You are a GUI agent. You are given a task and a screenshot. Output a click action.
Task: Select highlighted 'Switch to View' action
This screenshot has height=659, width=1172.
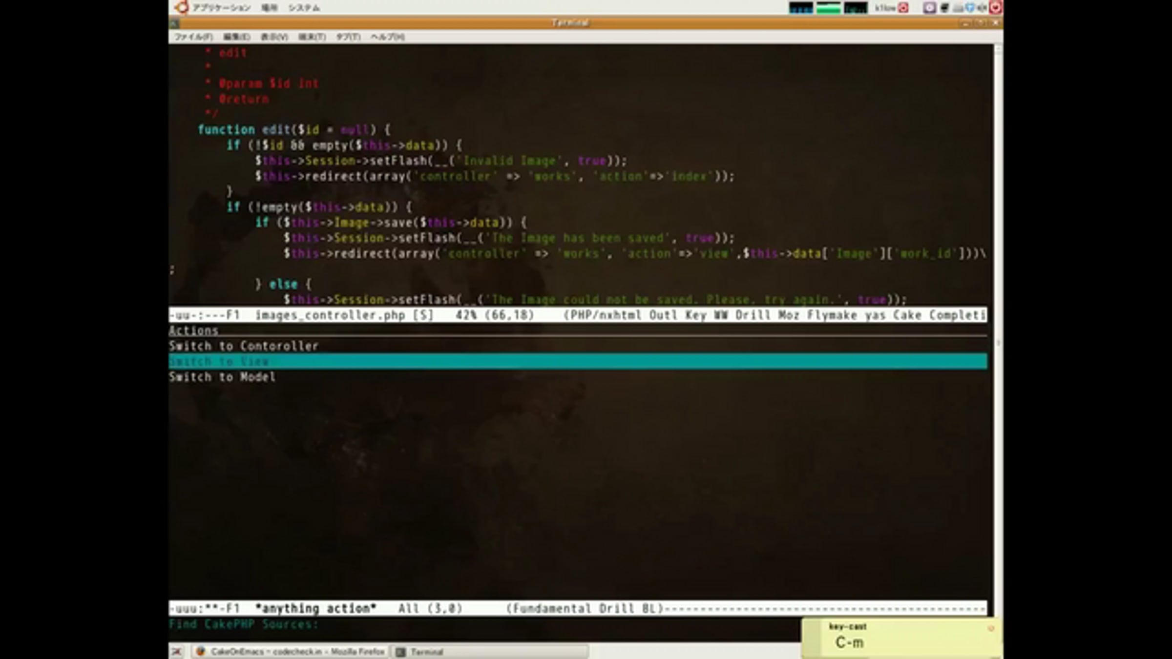(578, 362)
